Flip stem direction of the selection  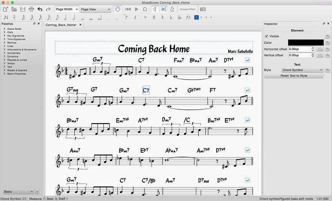tap(188, 17)
